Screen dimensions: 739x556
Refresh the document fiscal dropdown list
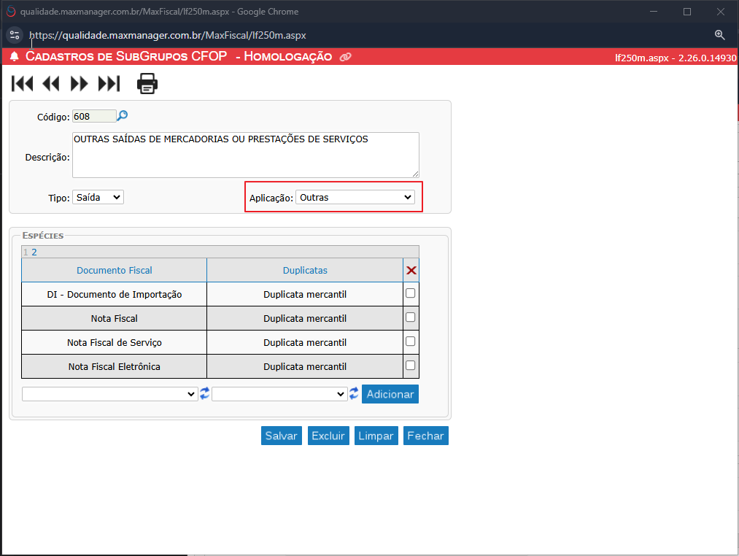tap(204, 394)
